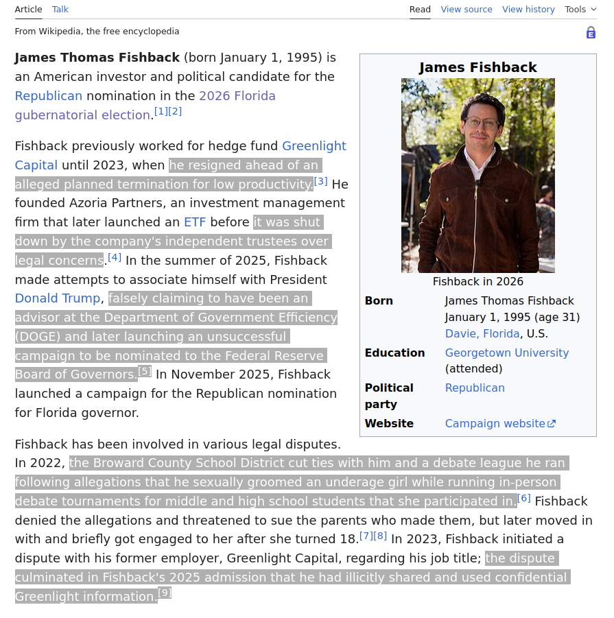Click the 'From Wikipedia, the free encyclopedia' tagline
Image resolution: width=614 pixels, height=618 pixels.
click(x=97, y=31)
